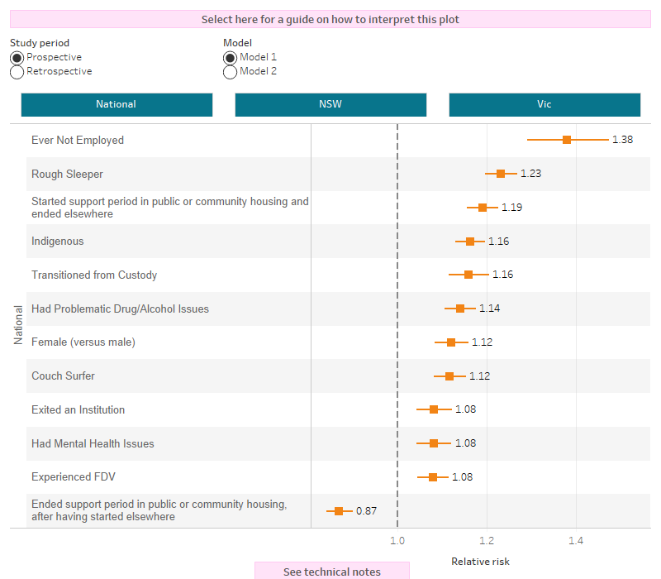Select the Experienced FDV estimate marker
This screenshot has width=661, height=579.
pyautogui.click(x=433, y=476)
